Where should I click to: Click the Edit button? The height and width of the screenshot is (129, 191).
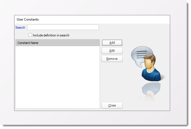(x=112, y=51)
